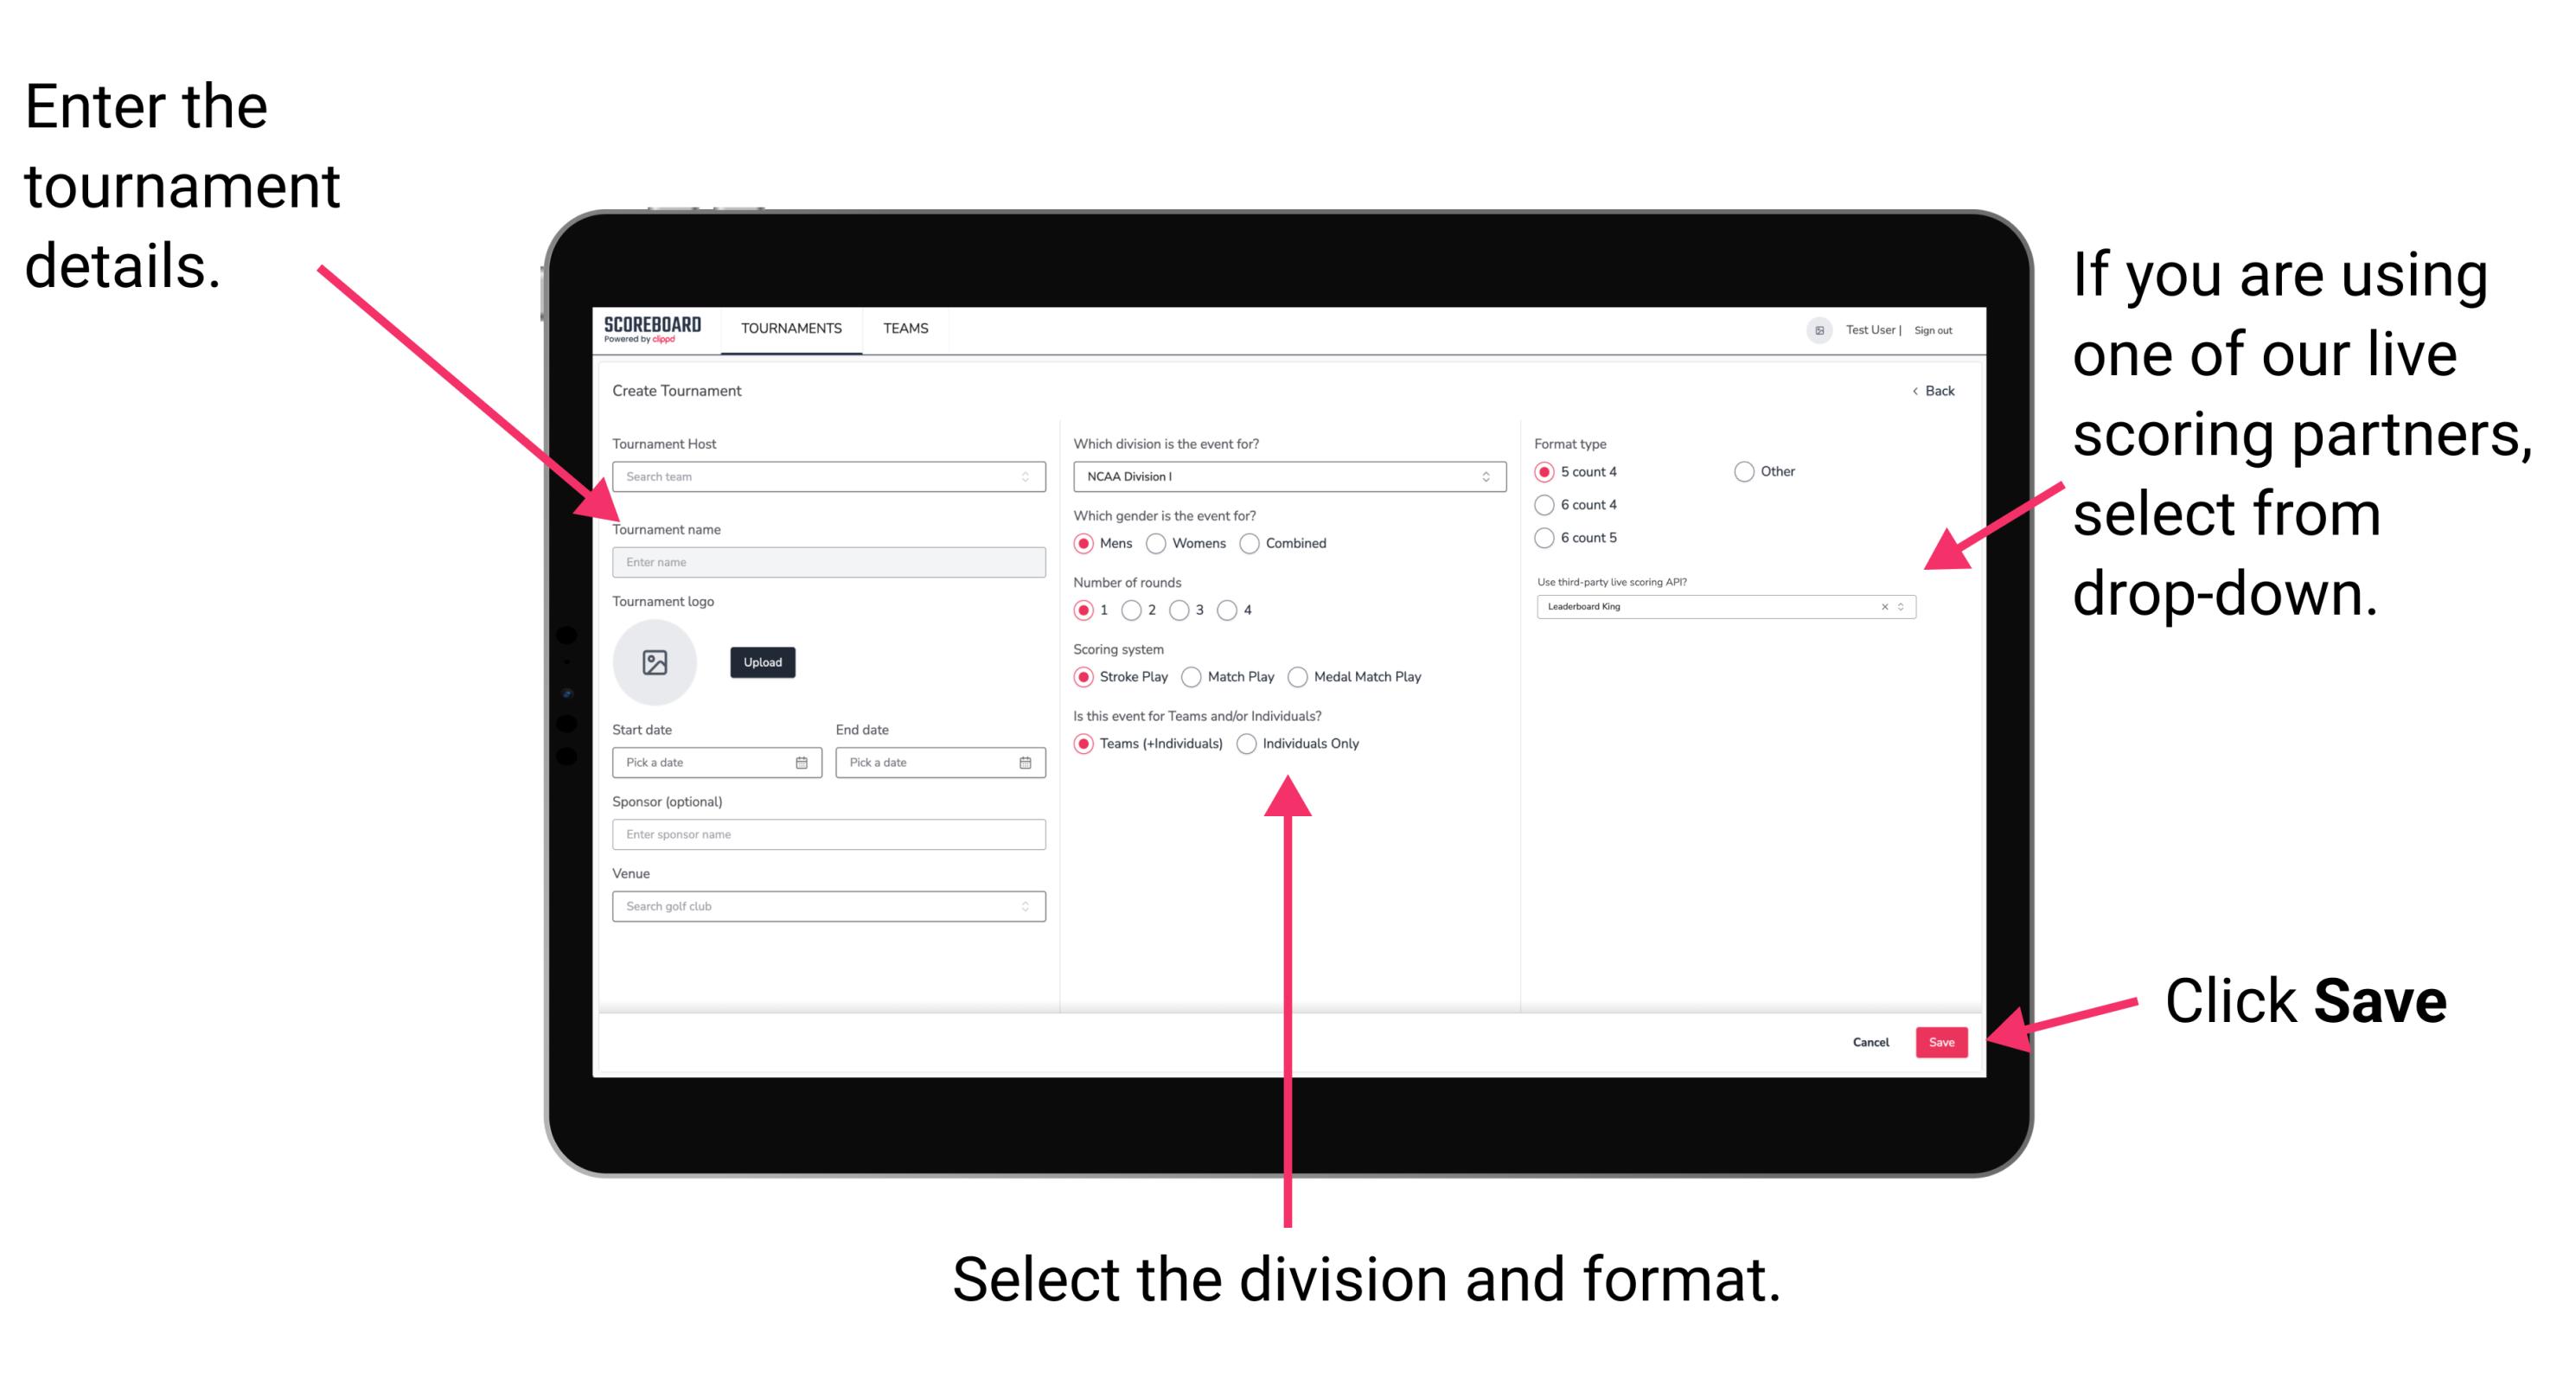The width and height of the screenshot is (2576, 1386).
Task: Select Womens gender radio button
Action: [1157, 543]
